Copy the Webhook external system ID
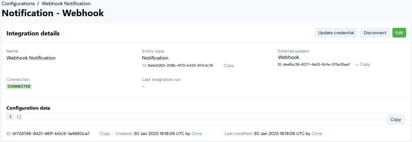 [365, 64]
